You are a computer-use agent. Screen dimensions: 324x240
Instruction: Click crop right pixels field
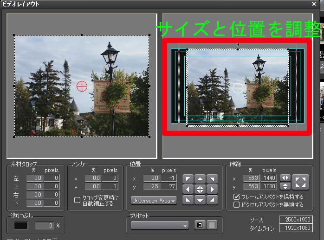[52, 195]
